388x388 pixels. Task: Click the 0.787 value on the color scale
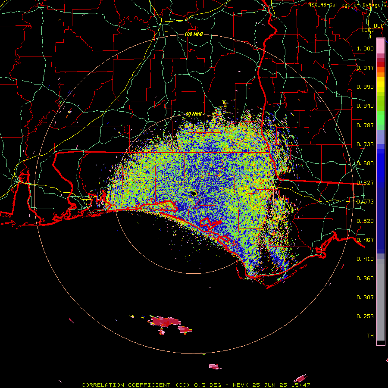(365, 125)
